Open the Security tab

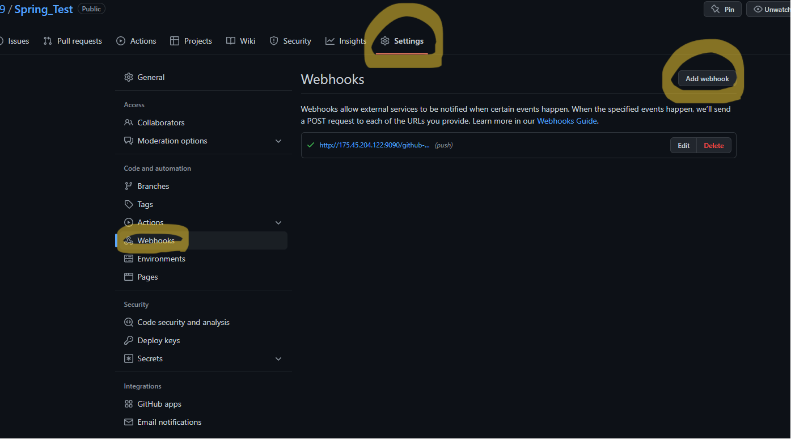click(x=290, y=41)
